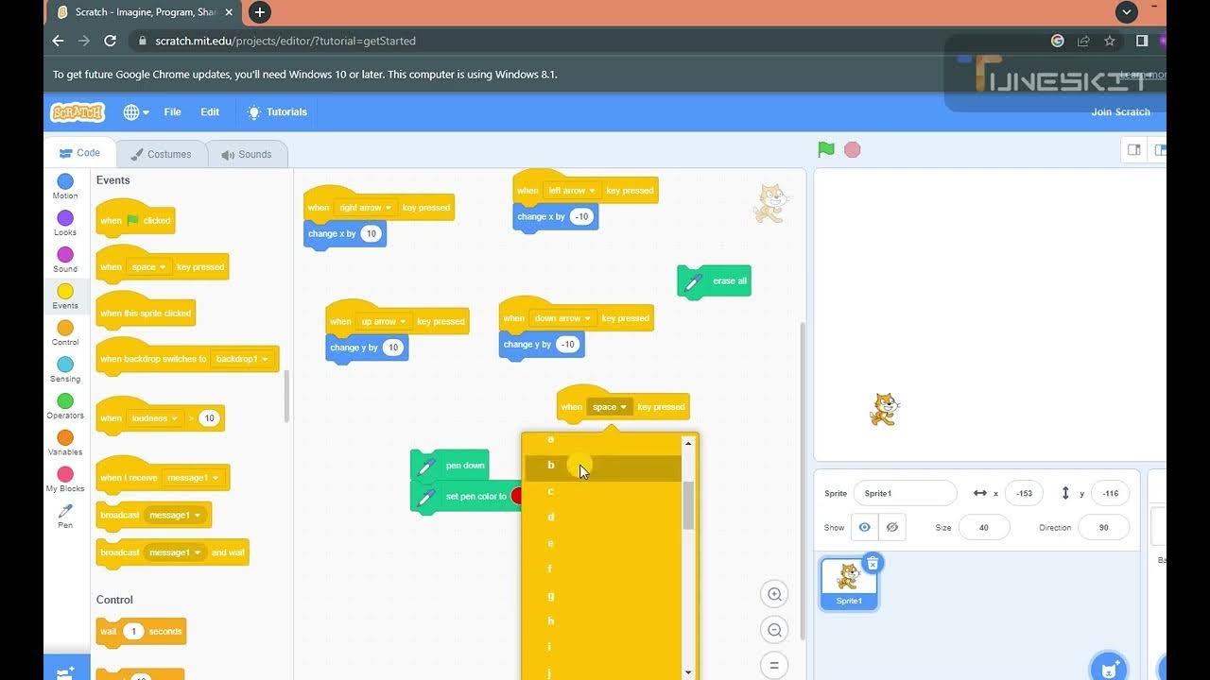Viewport: 1210px width, 680px height.
Task: Click the green flag to run project
Action: point(826,149)
